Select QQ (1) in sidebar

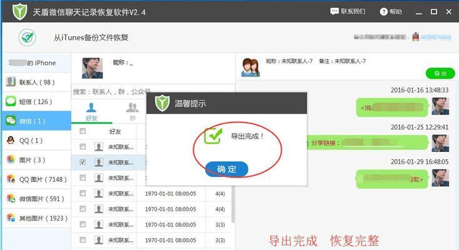[x=37, y=141]
